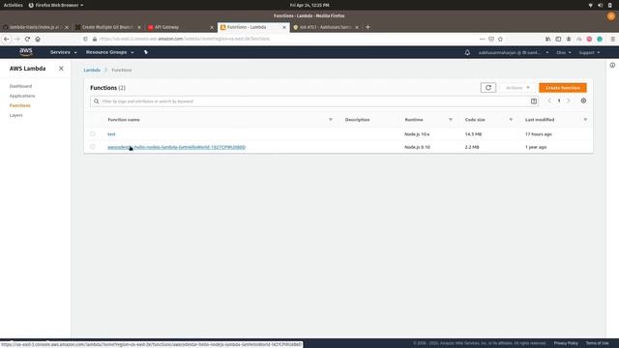Screen dimensions: 619x348
Task: Go forward in Firefox
Action: (x=17, y=39)
